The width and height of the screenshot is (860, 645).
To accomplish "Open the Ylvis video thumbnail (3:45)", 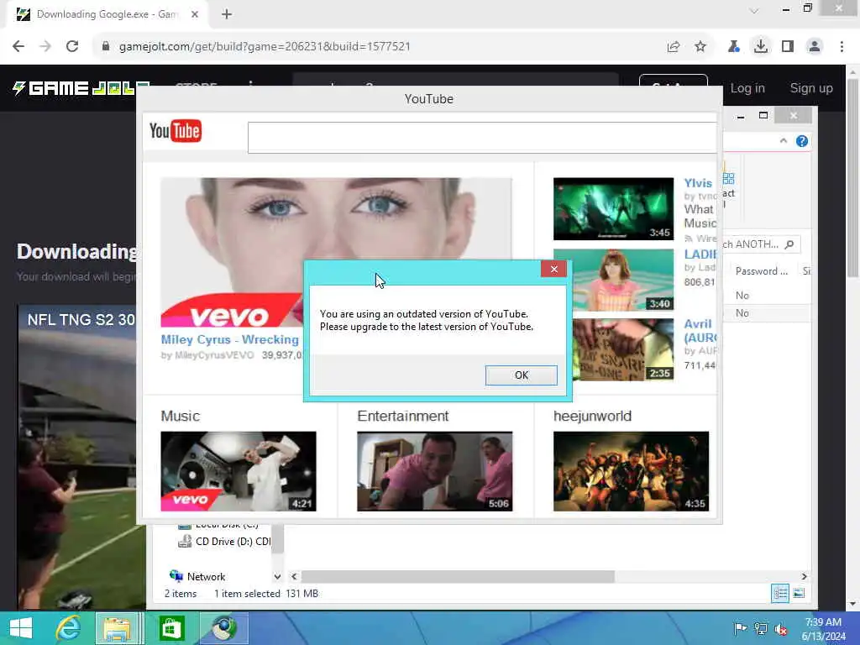I will 613,208.
